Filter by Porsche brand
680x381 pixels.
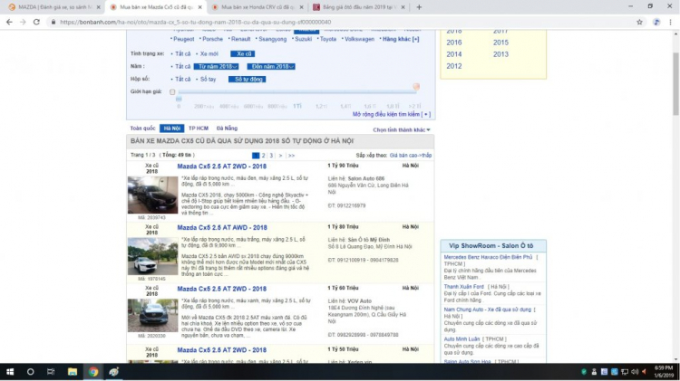coord(212,39)
